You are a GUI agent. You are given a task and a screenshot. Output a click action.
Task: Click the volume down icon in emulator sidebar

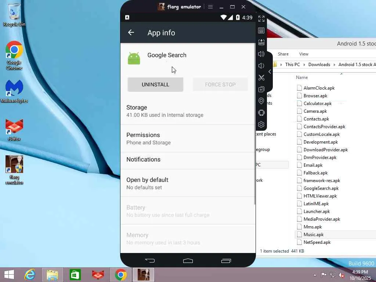(x=261, y=66)
